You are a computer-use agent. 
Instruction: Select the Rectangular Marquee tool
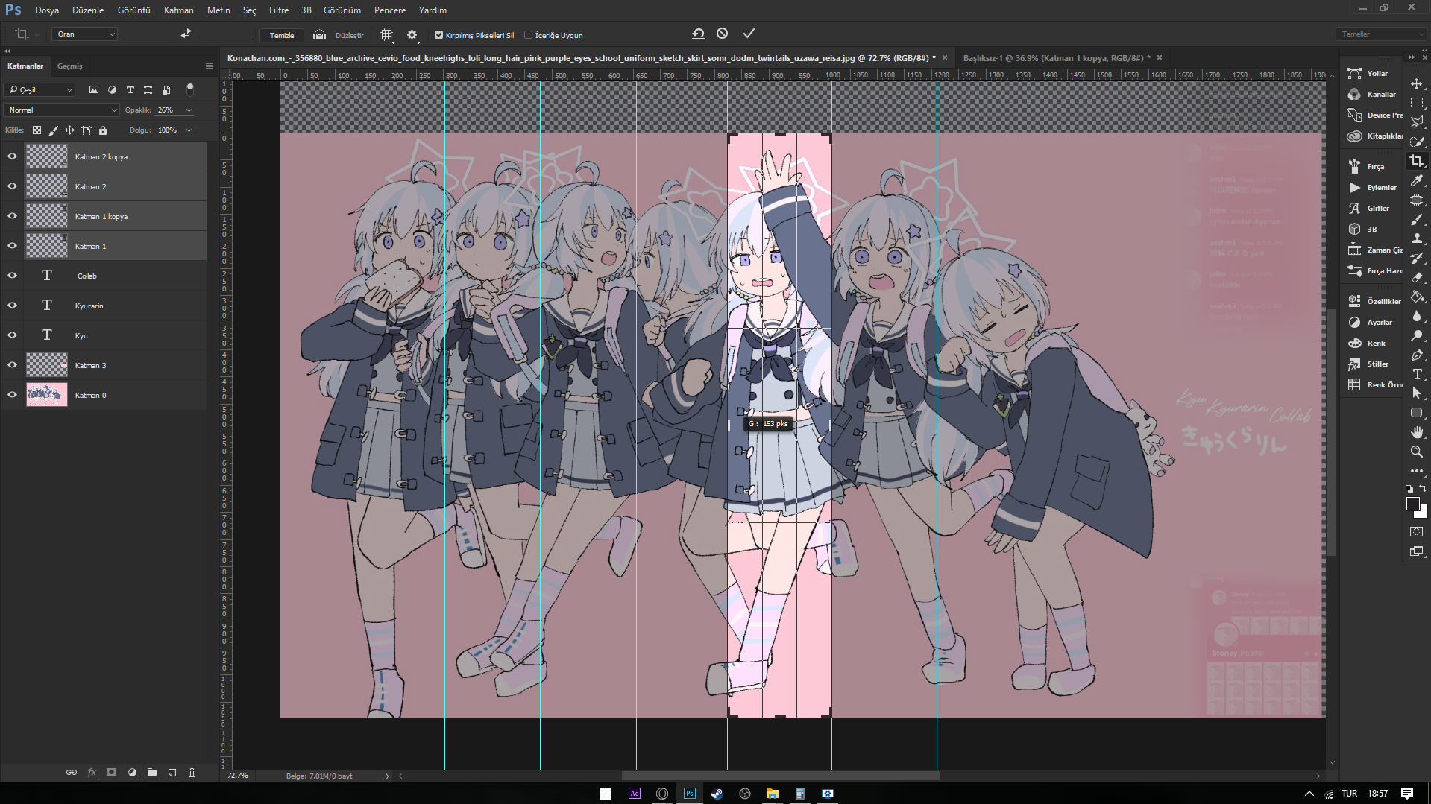pos(1417,103)
